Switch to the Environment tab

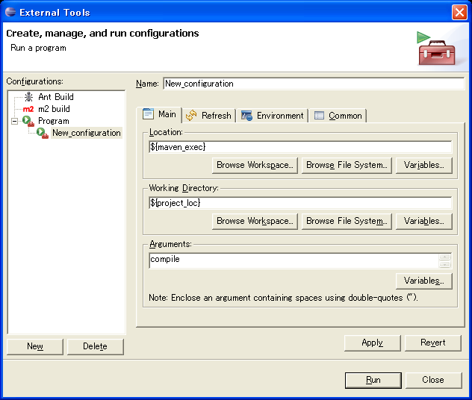[x=273, y=116]
